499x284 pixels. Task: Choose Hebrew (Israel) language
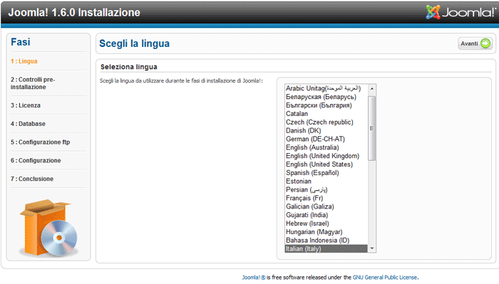pyautogui.click(x=326, y=223)
